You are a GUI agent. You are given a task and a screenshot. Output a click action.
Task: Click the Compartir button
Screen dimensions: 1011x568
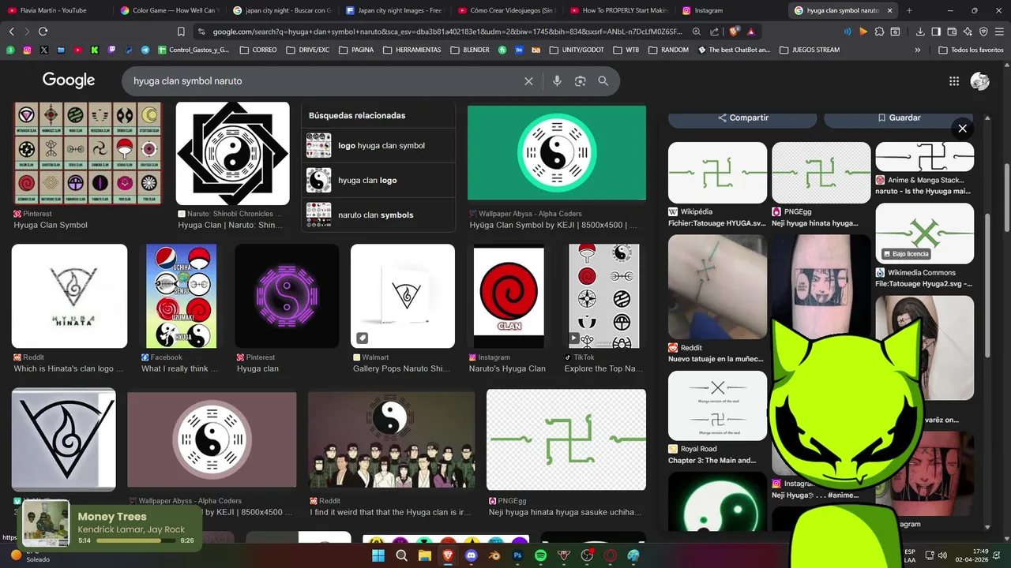coord(742,118)
